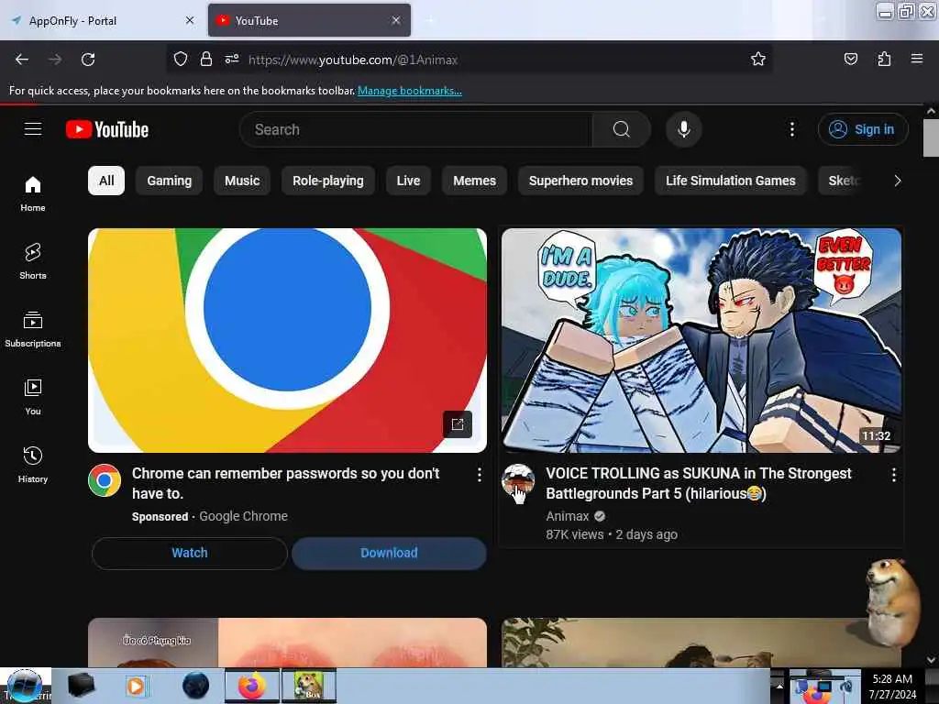
Task: Open the Manage bookmarks link
Action: pos(410,91)
